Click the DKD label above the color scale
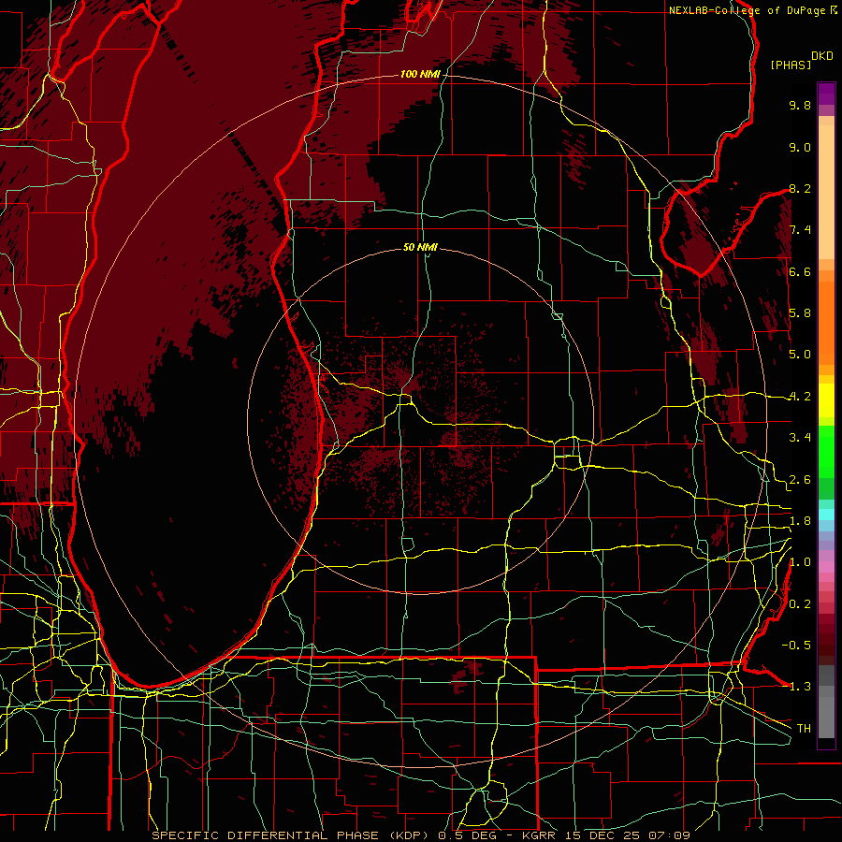This screenshot has width=842, height=842. pyautogui.click(x=822, y=56)
